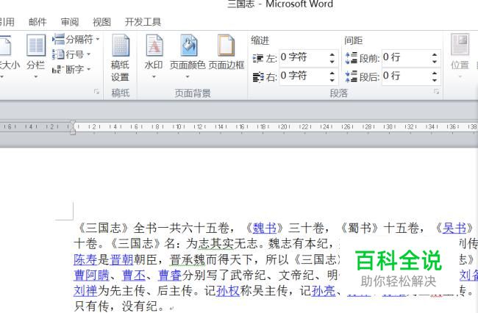Open the 行号 line numbers dropdown
This screenshot has width=478, height=313.
72,54
